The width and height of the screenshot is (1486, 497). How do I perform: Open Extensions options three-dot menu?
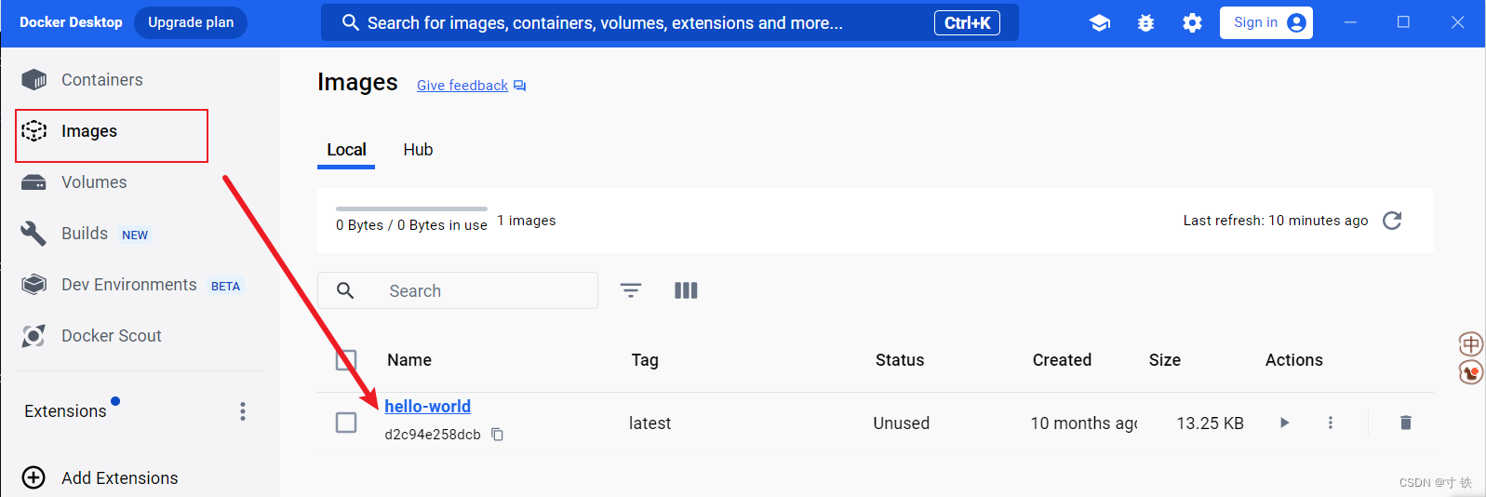(x=243, y=411)
